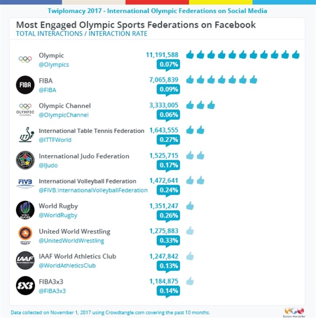Click the FIBA black circle logo
The height and width of the screenshot is (318, 316).
point(25,85)
